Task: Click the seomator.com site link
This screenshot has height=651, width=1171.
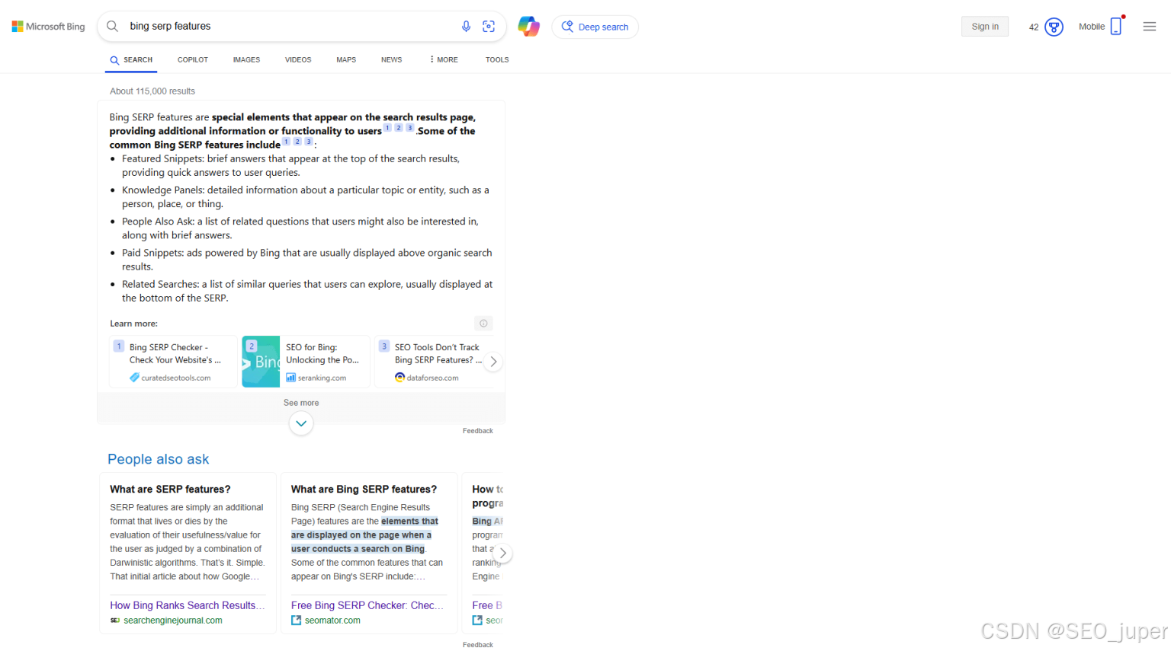Action: point(332,621)
